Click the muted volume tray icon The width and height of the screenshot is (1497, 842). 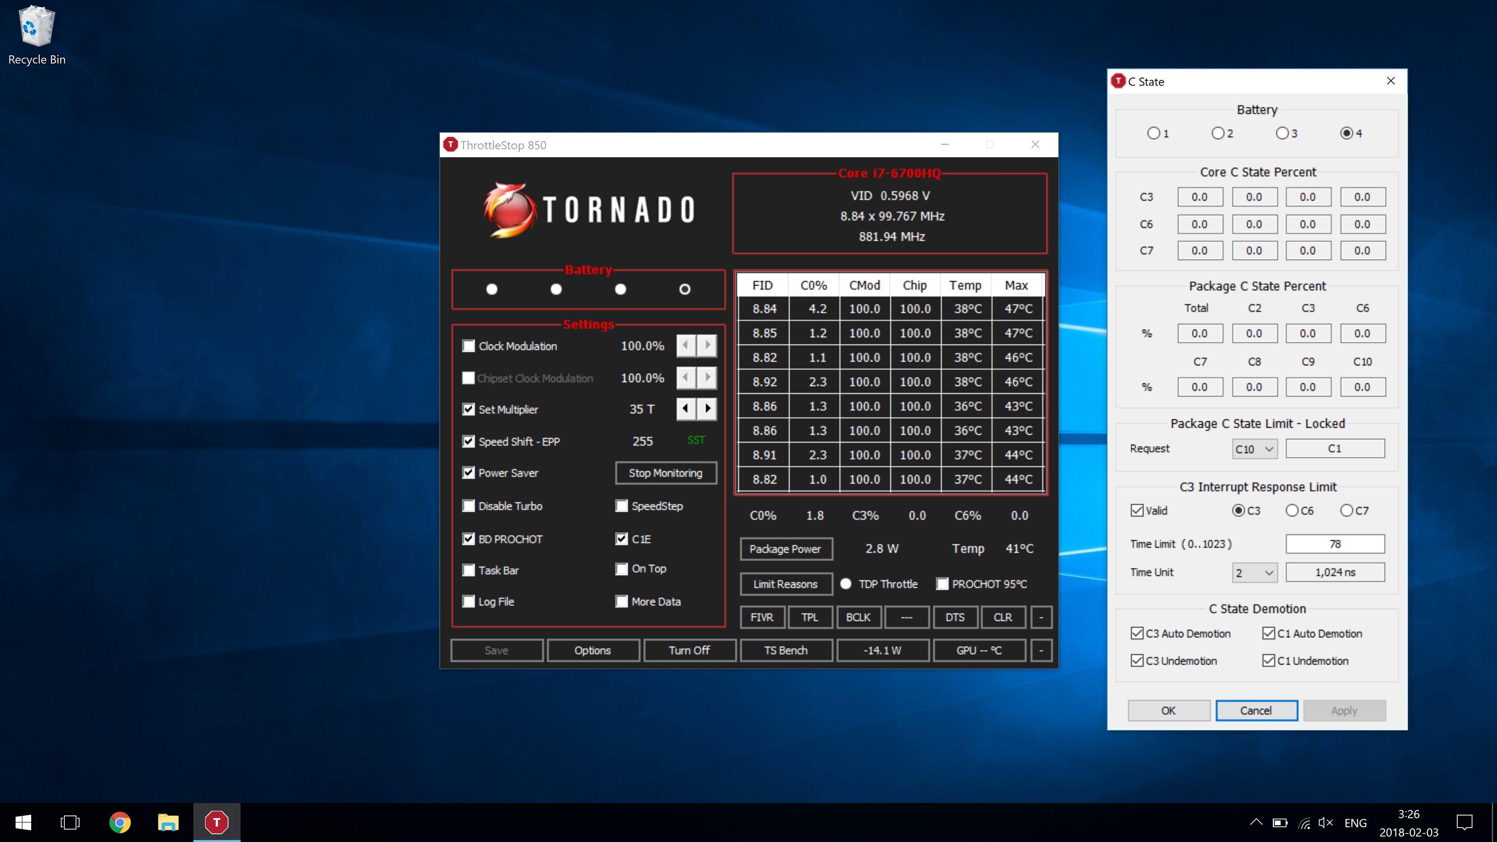(x=1325, y=822)
